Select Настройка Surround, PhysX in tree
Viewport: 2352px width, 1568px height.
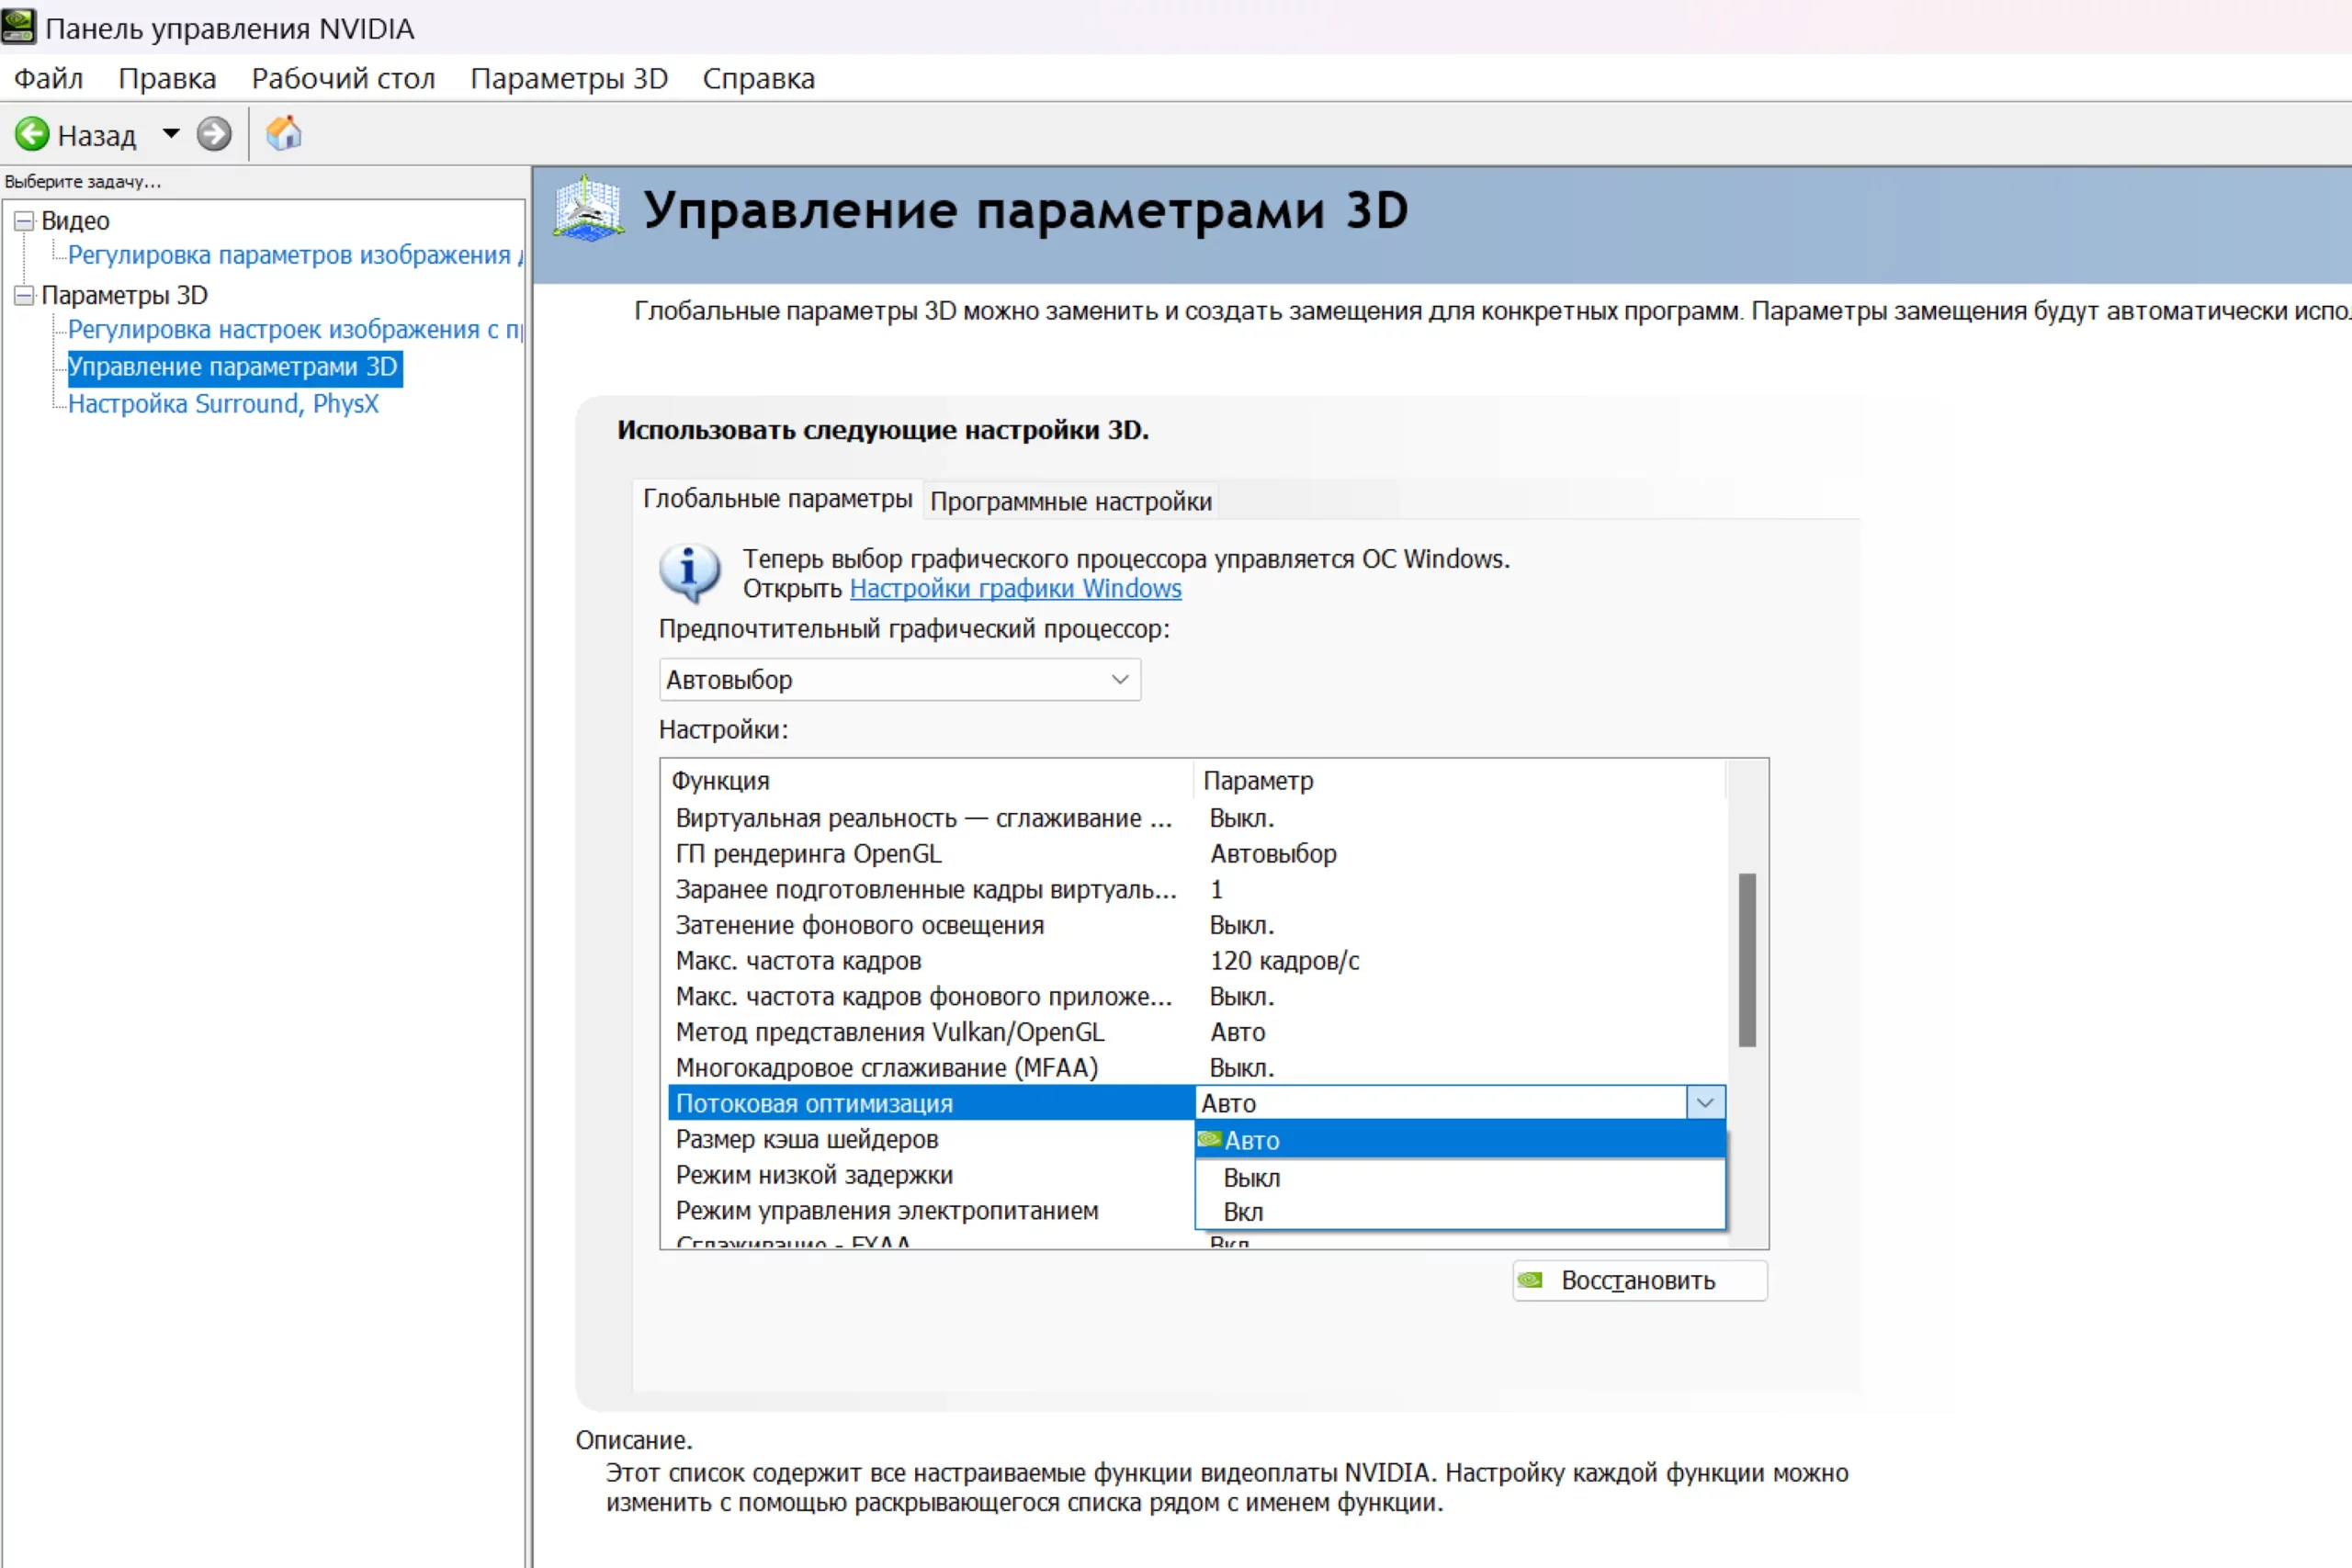click(223, 404)
